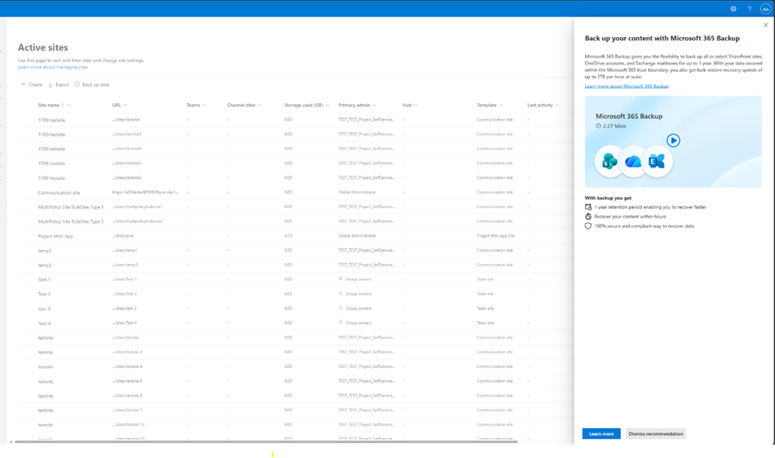Play the Microsoft 365 Backup video
Image resolution: width=775 pixels, height=458 pixels.
click(673, 140)
